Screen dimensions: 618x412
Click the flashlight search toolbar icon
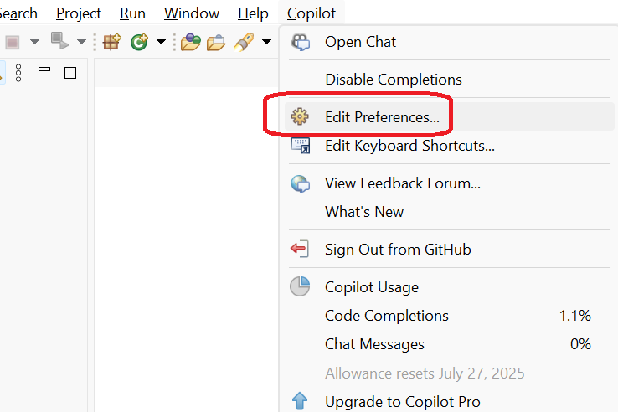click(244, 42)
